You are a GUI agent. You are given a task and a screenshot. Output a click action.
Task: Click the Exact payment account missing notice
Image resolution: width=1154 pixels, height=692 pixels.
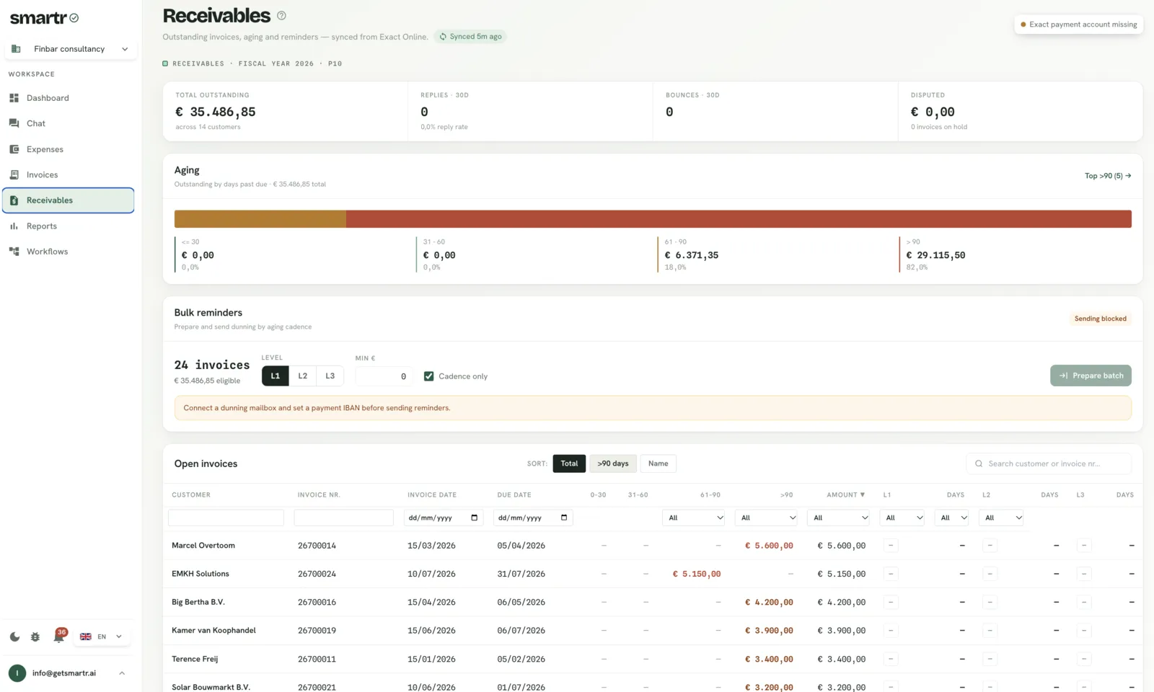[x=1078, y=25]
